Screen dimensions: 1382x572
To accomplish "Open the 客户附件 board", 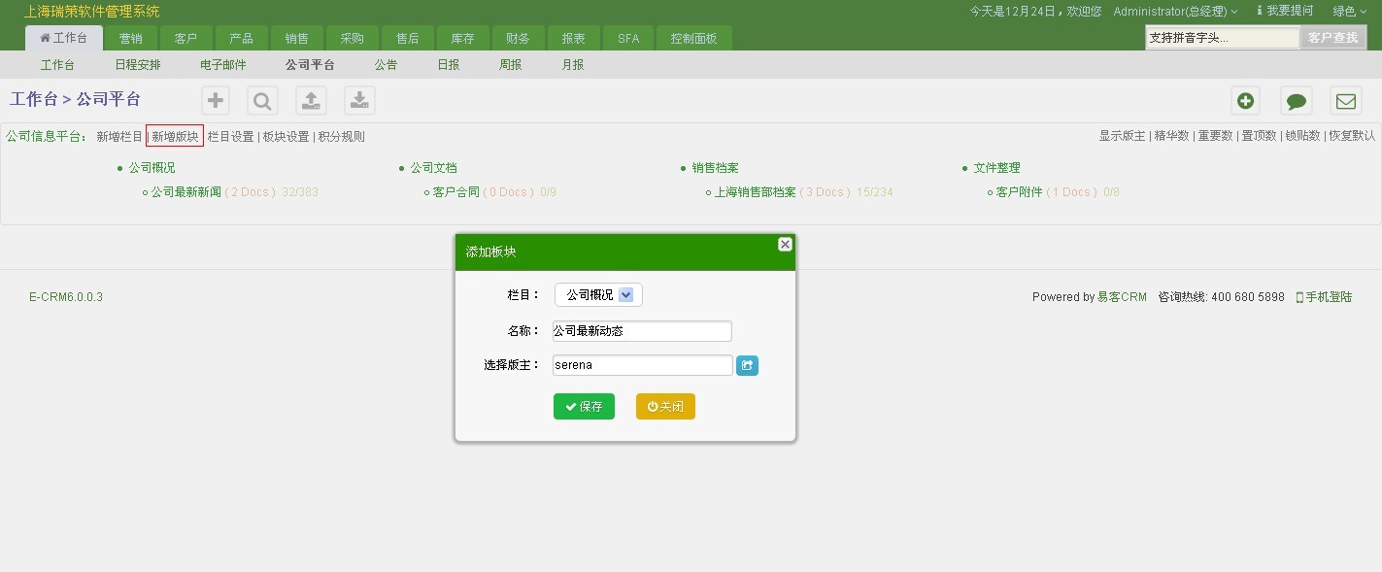I will pos(1019,192).
